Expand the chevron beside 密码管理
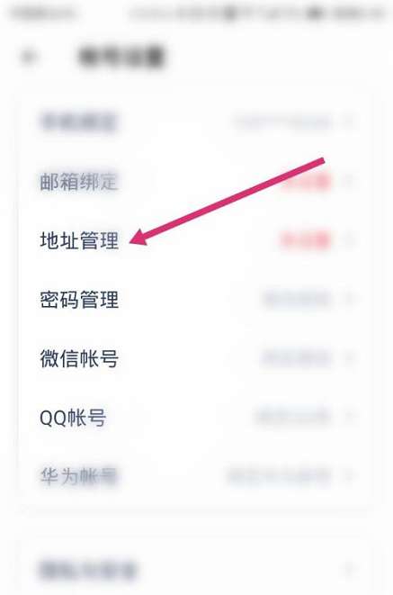 pos(349,300)
